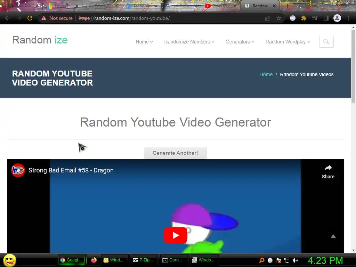Expand the Randomize Numbers menu
This screenshot has height=267, width=356.
point(189,42)
